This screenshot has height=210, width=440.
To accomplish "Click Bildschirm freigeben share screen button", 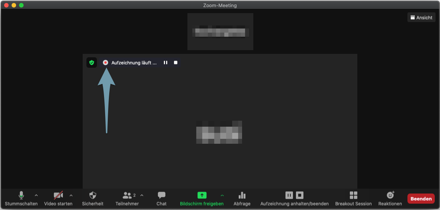I will [x=202, y=198].
